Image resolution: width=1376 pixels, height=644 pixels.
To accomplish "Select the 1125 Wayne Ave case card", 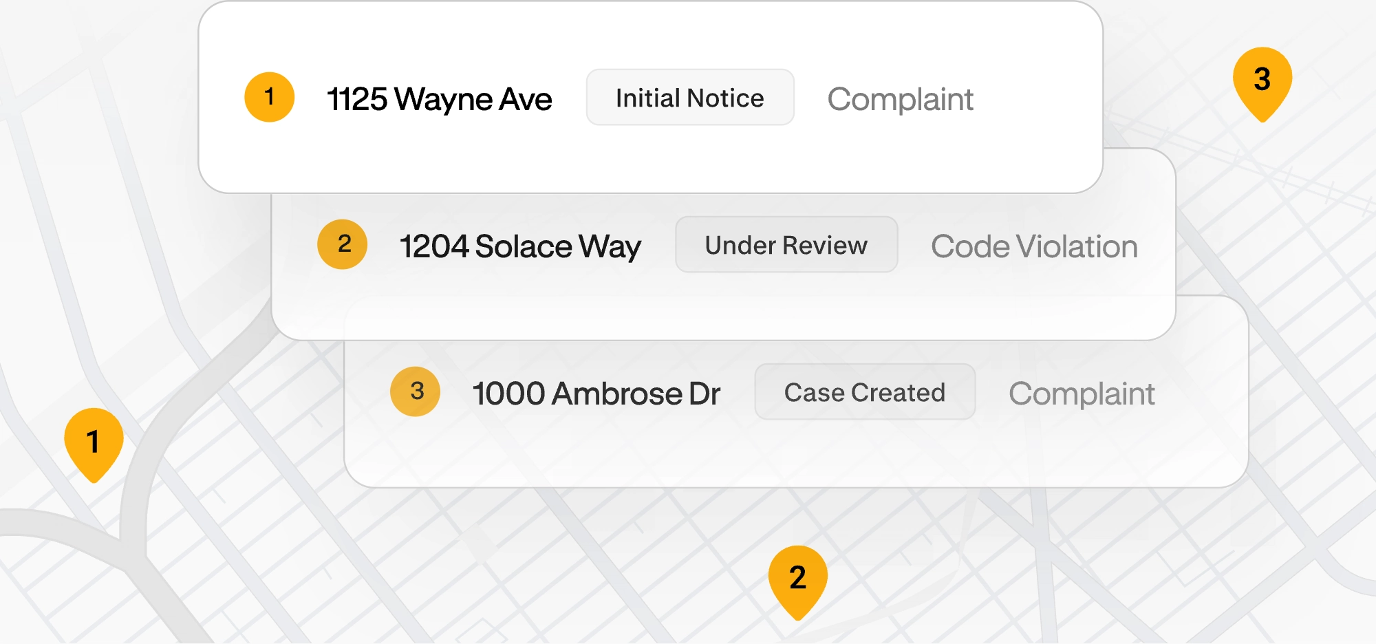I will [x=651, y=97].
